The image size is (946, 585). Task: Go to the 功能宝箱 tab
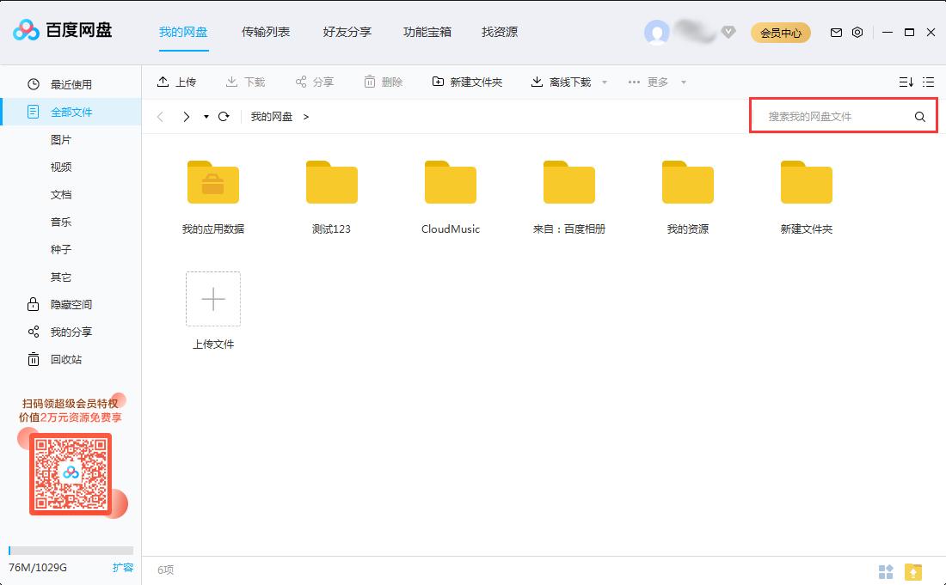click(427, 32)
